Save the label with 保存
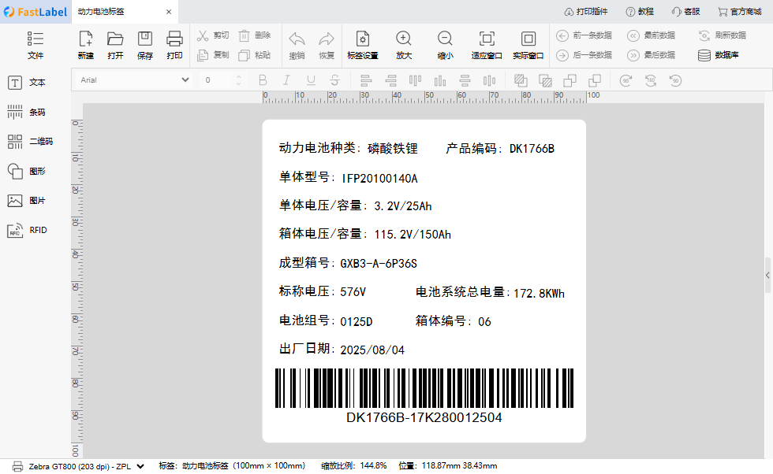This screenshot has height=474, width=773. (x=145, y=45)
